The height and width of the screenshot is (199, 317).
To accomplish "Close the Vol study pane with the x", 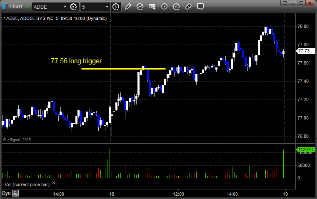I will click(54, 183).
